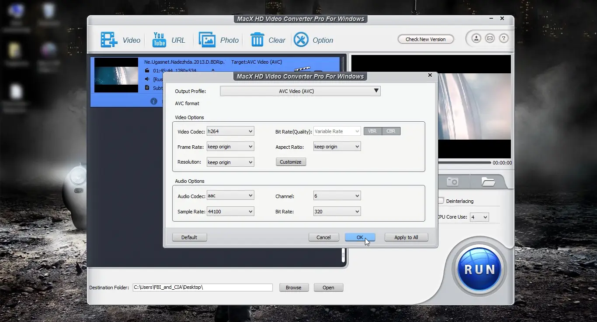Image resolution: width=597 pixels, height=322 pixels.
Task: Open the CPU Core Use dropdown
Action: [479, 217]
